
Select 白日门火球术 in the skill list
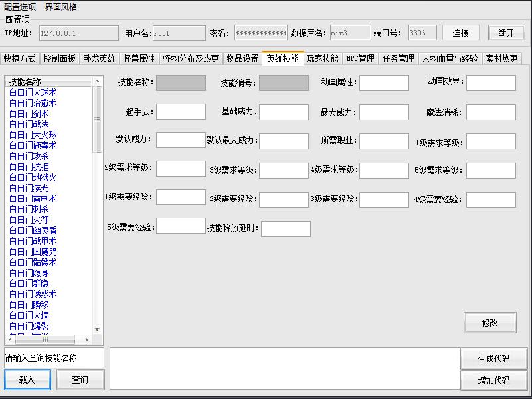pos(33,92)
